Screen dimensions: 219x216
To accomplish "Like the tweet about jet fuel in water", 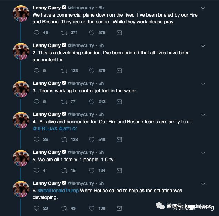I will click(x=92, y=102).
